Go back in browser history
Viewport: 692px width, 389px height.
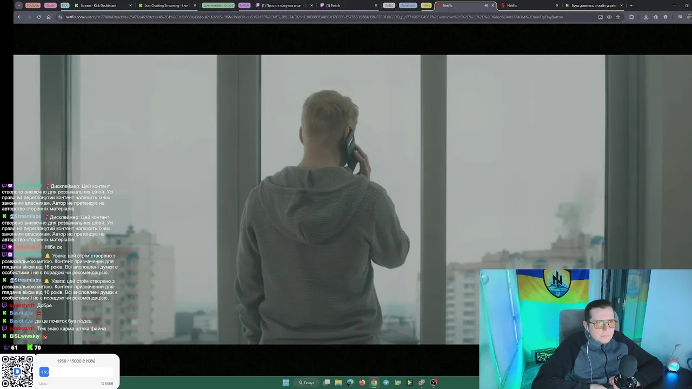click(19, 17)
